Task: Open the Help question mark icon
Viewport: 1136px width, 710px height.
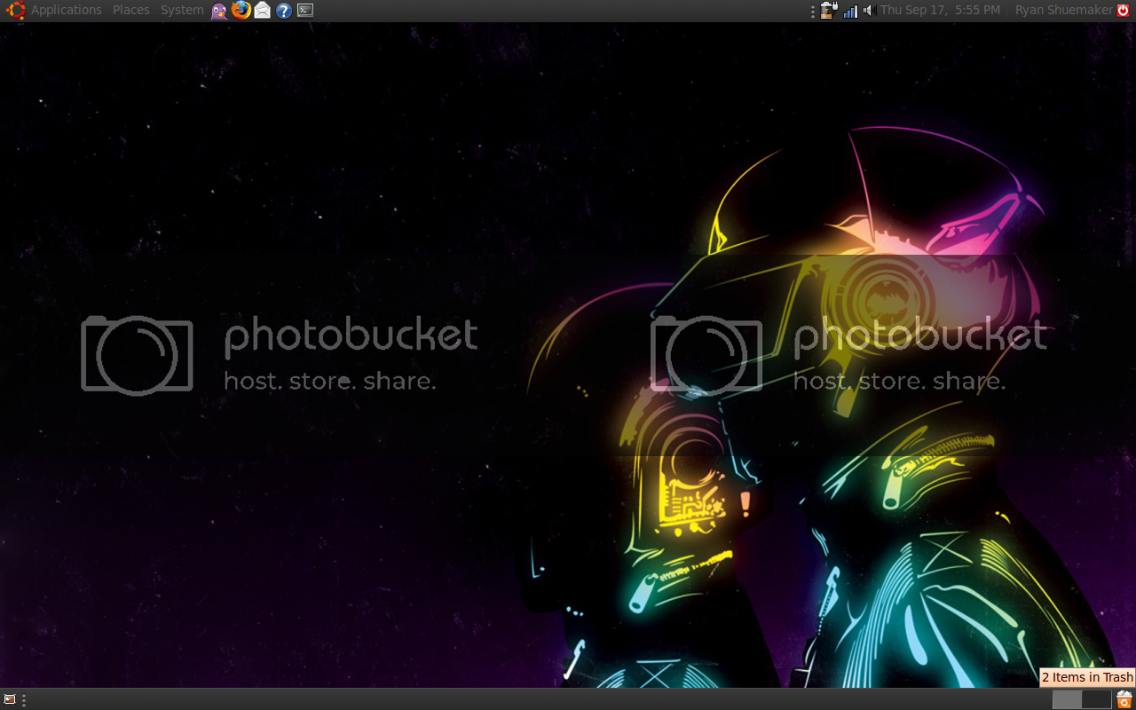Action: pyautogui.click(x=283, y=11)
